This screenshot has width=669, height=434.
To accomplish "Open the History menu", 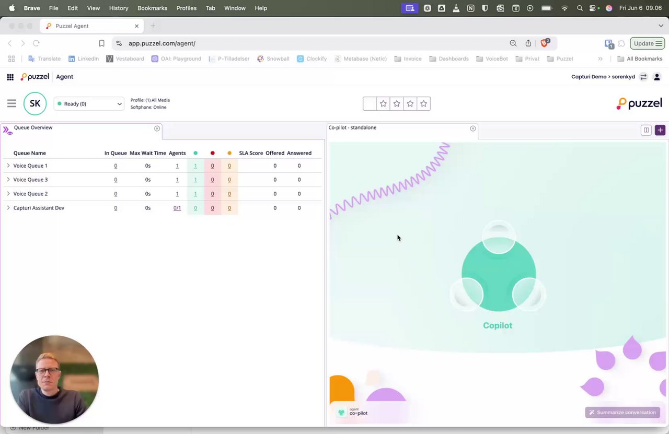I will 119,8.
